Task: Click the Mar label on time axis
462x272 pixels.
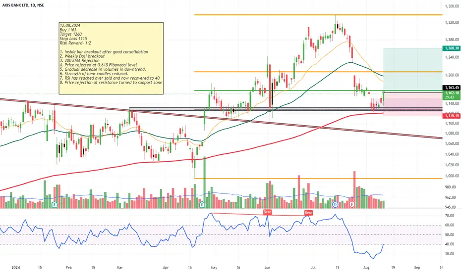Action: pyautogui.click(x=119, y=268)
